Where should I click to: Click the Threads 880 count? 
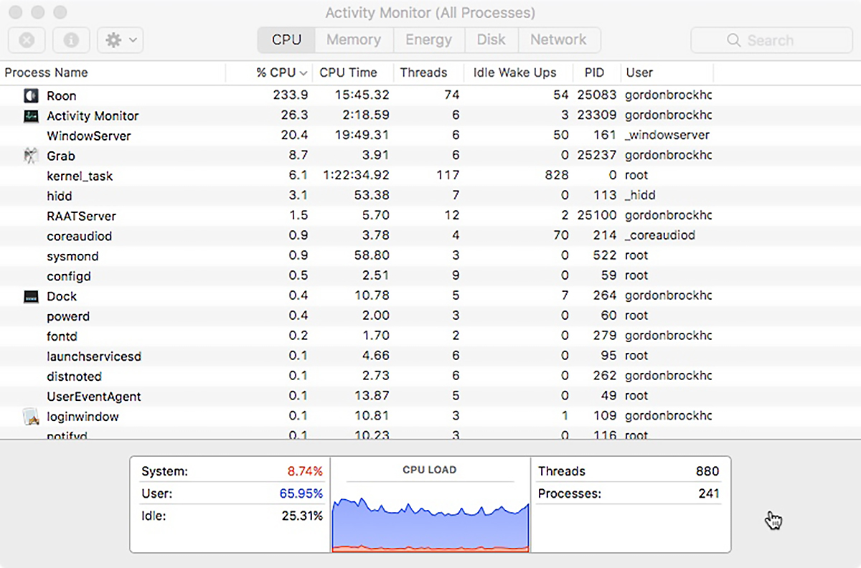pos(707,471)
